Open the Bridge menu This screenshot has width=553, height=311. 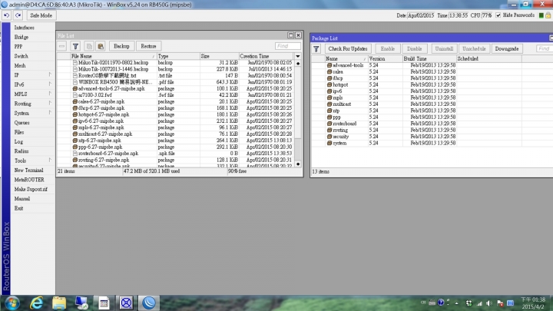click(x=22, y=37)
